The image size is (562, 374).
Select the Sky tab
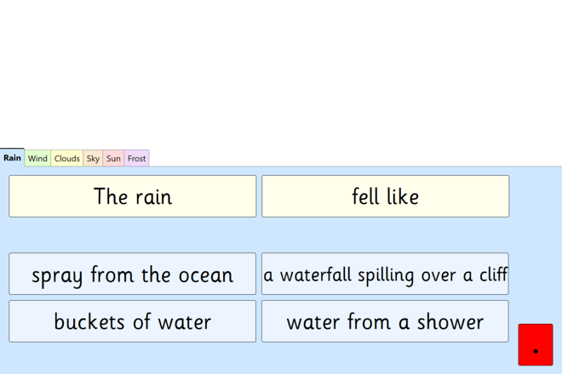tap(93, 158)
